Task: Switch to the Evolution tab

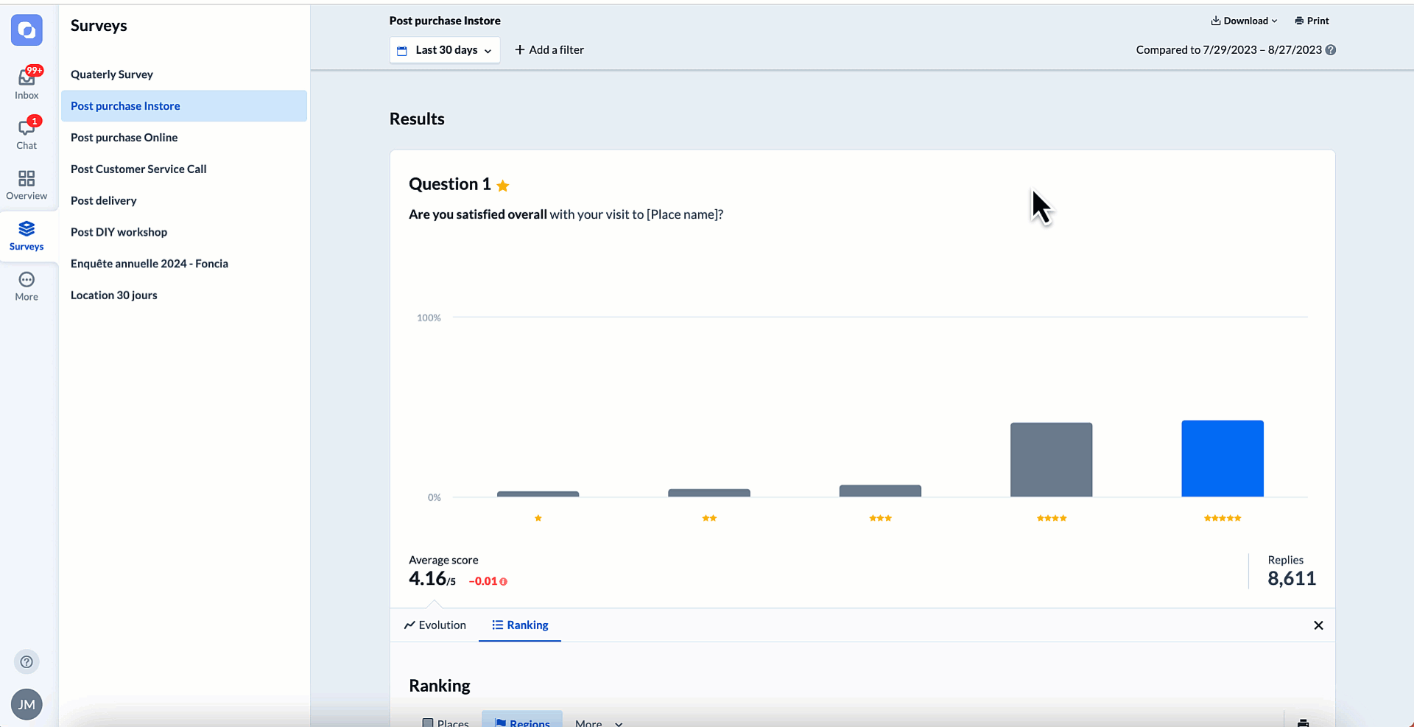Action: coord(435,625)
